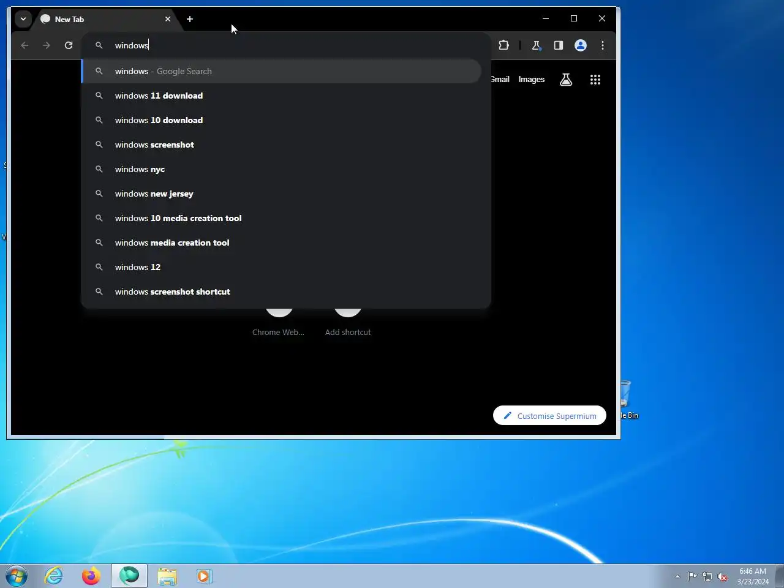Choose 'windows media creation tool' suggestion
The height and width of the screenshot is (588, 784).
(x=282, y=243)
